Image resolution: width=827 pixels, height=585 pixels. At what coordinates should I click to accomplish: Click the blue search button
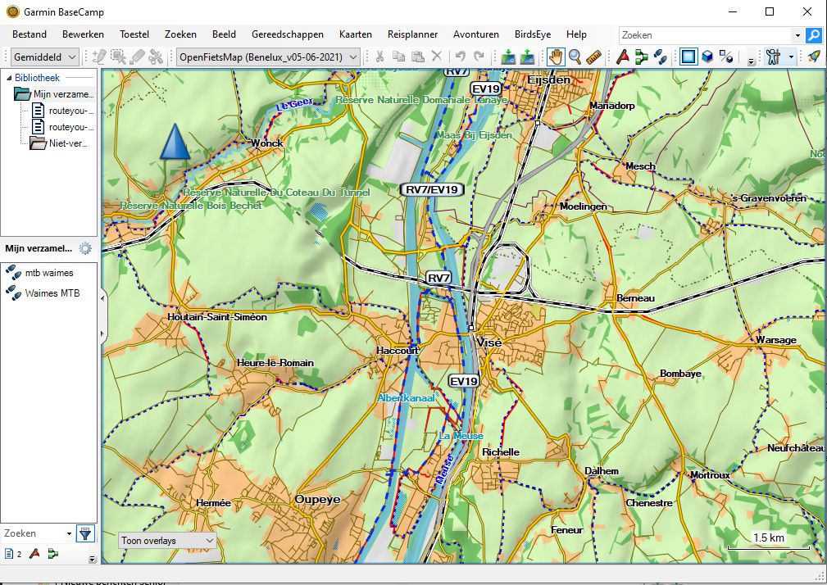(x=813, y=35)
